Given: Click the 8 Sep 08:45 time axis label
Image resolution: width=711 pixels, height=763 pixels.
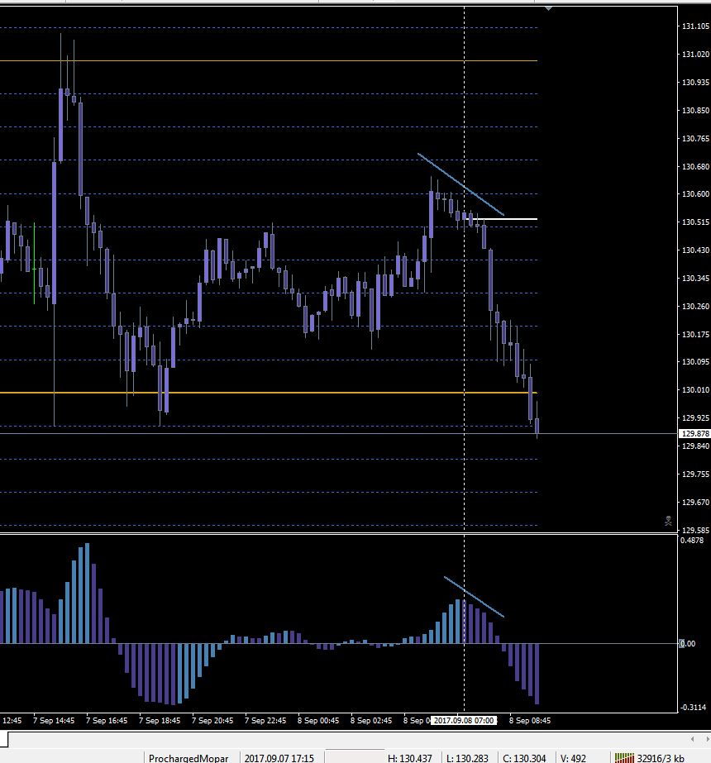Looking at the screenshot, I should pos(529,720).
